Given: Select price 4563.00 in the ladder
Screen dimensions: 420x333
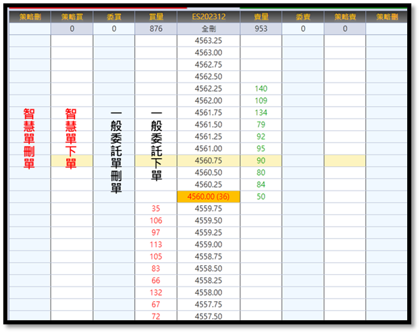Looking at the screenshot, I should 209,53.
